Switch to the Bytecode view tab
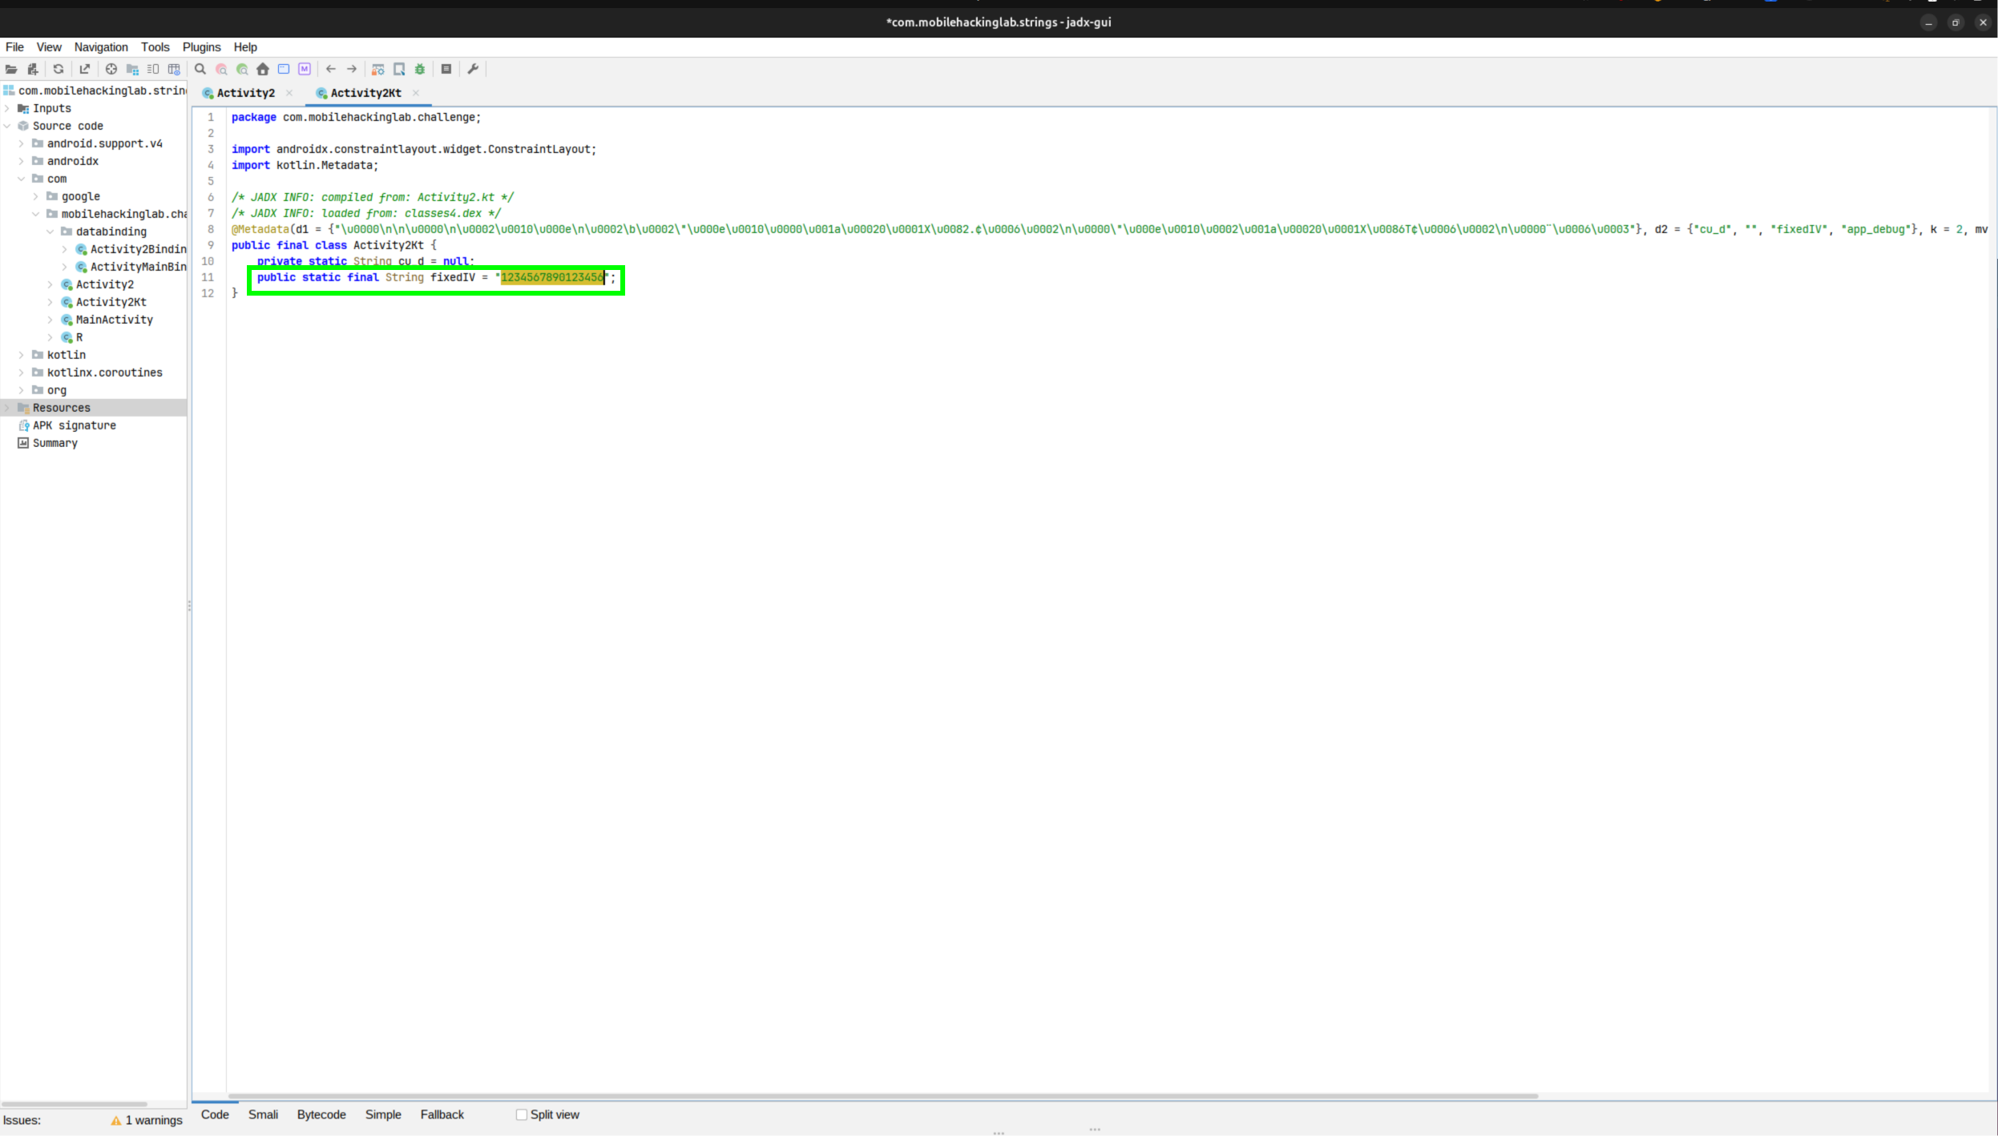 (x=321, y=1115)
